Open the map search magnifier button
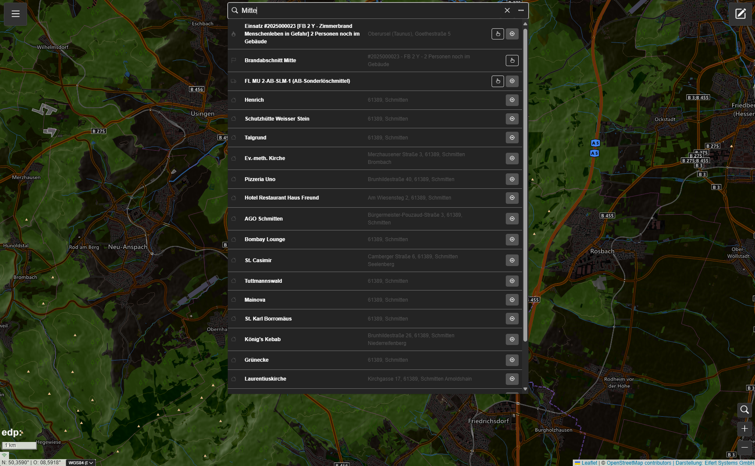 (x=744, y=410)
